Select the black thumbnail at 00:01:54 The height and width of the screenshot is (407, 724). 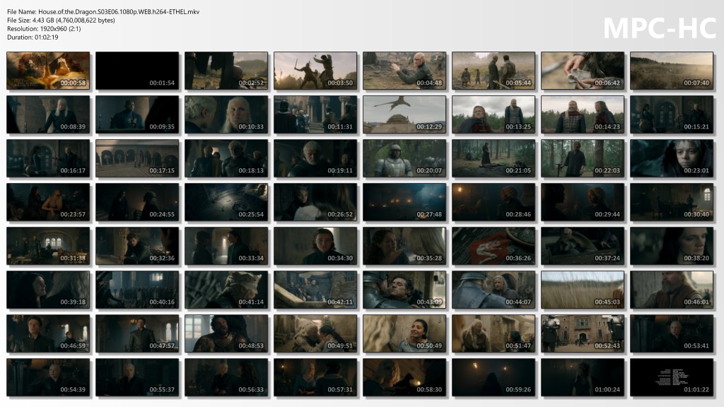tap(137, 71)
